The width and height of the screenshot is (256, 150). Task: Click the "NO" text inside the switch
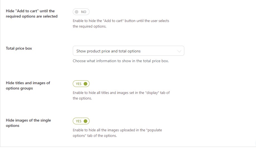pyautogui.click(x=84, y=12)
